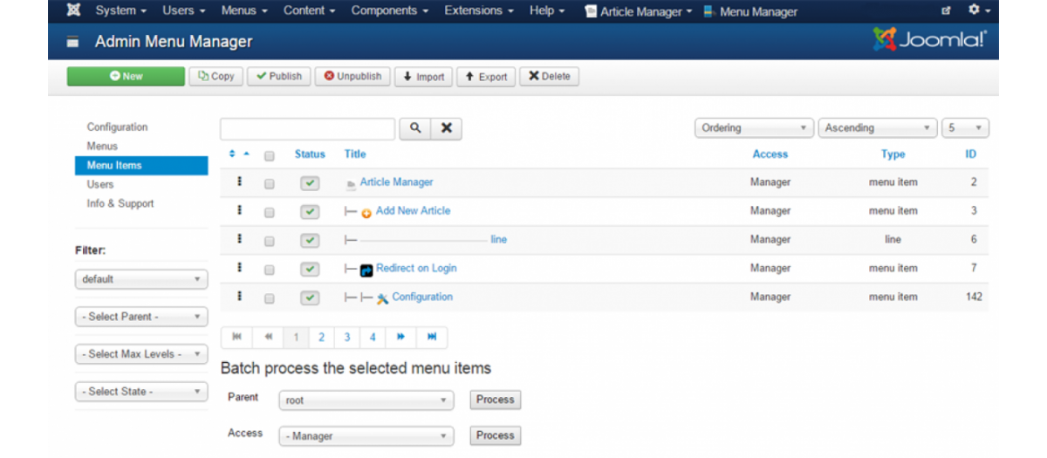1047x458 pixels.
Task: Select Configuration in the sidebar
Action: (117, 126)
